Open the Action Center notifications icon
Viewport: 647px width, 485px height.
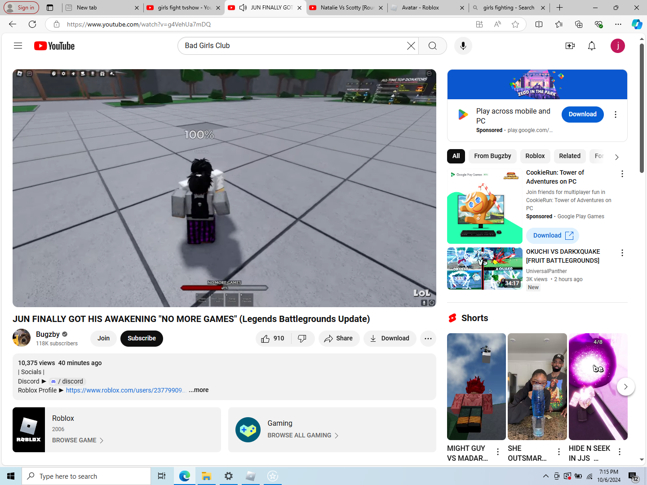pyautogui.click(x=634, y=476)
